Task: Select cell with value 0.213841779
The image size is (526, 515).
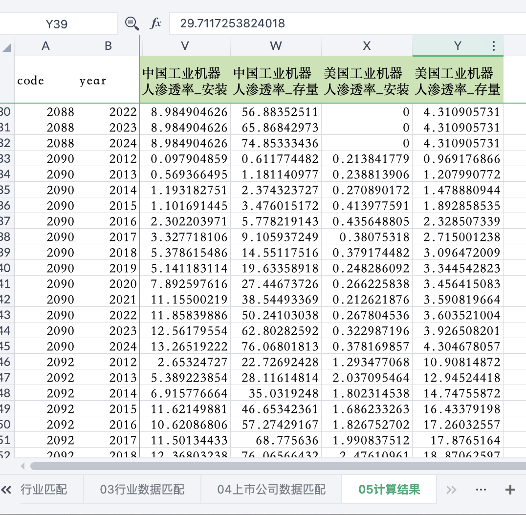Action: pyautogui.click(x=367, y=159)
